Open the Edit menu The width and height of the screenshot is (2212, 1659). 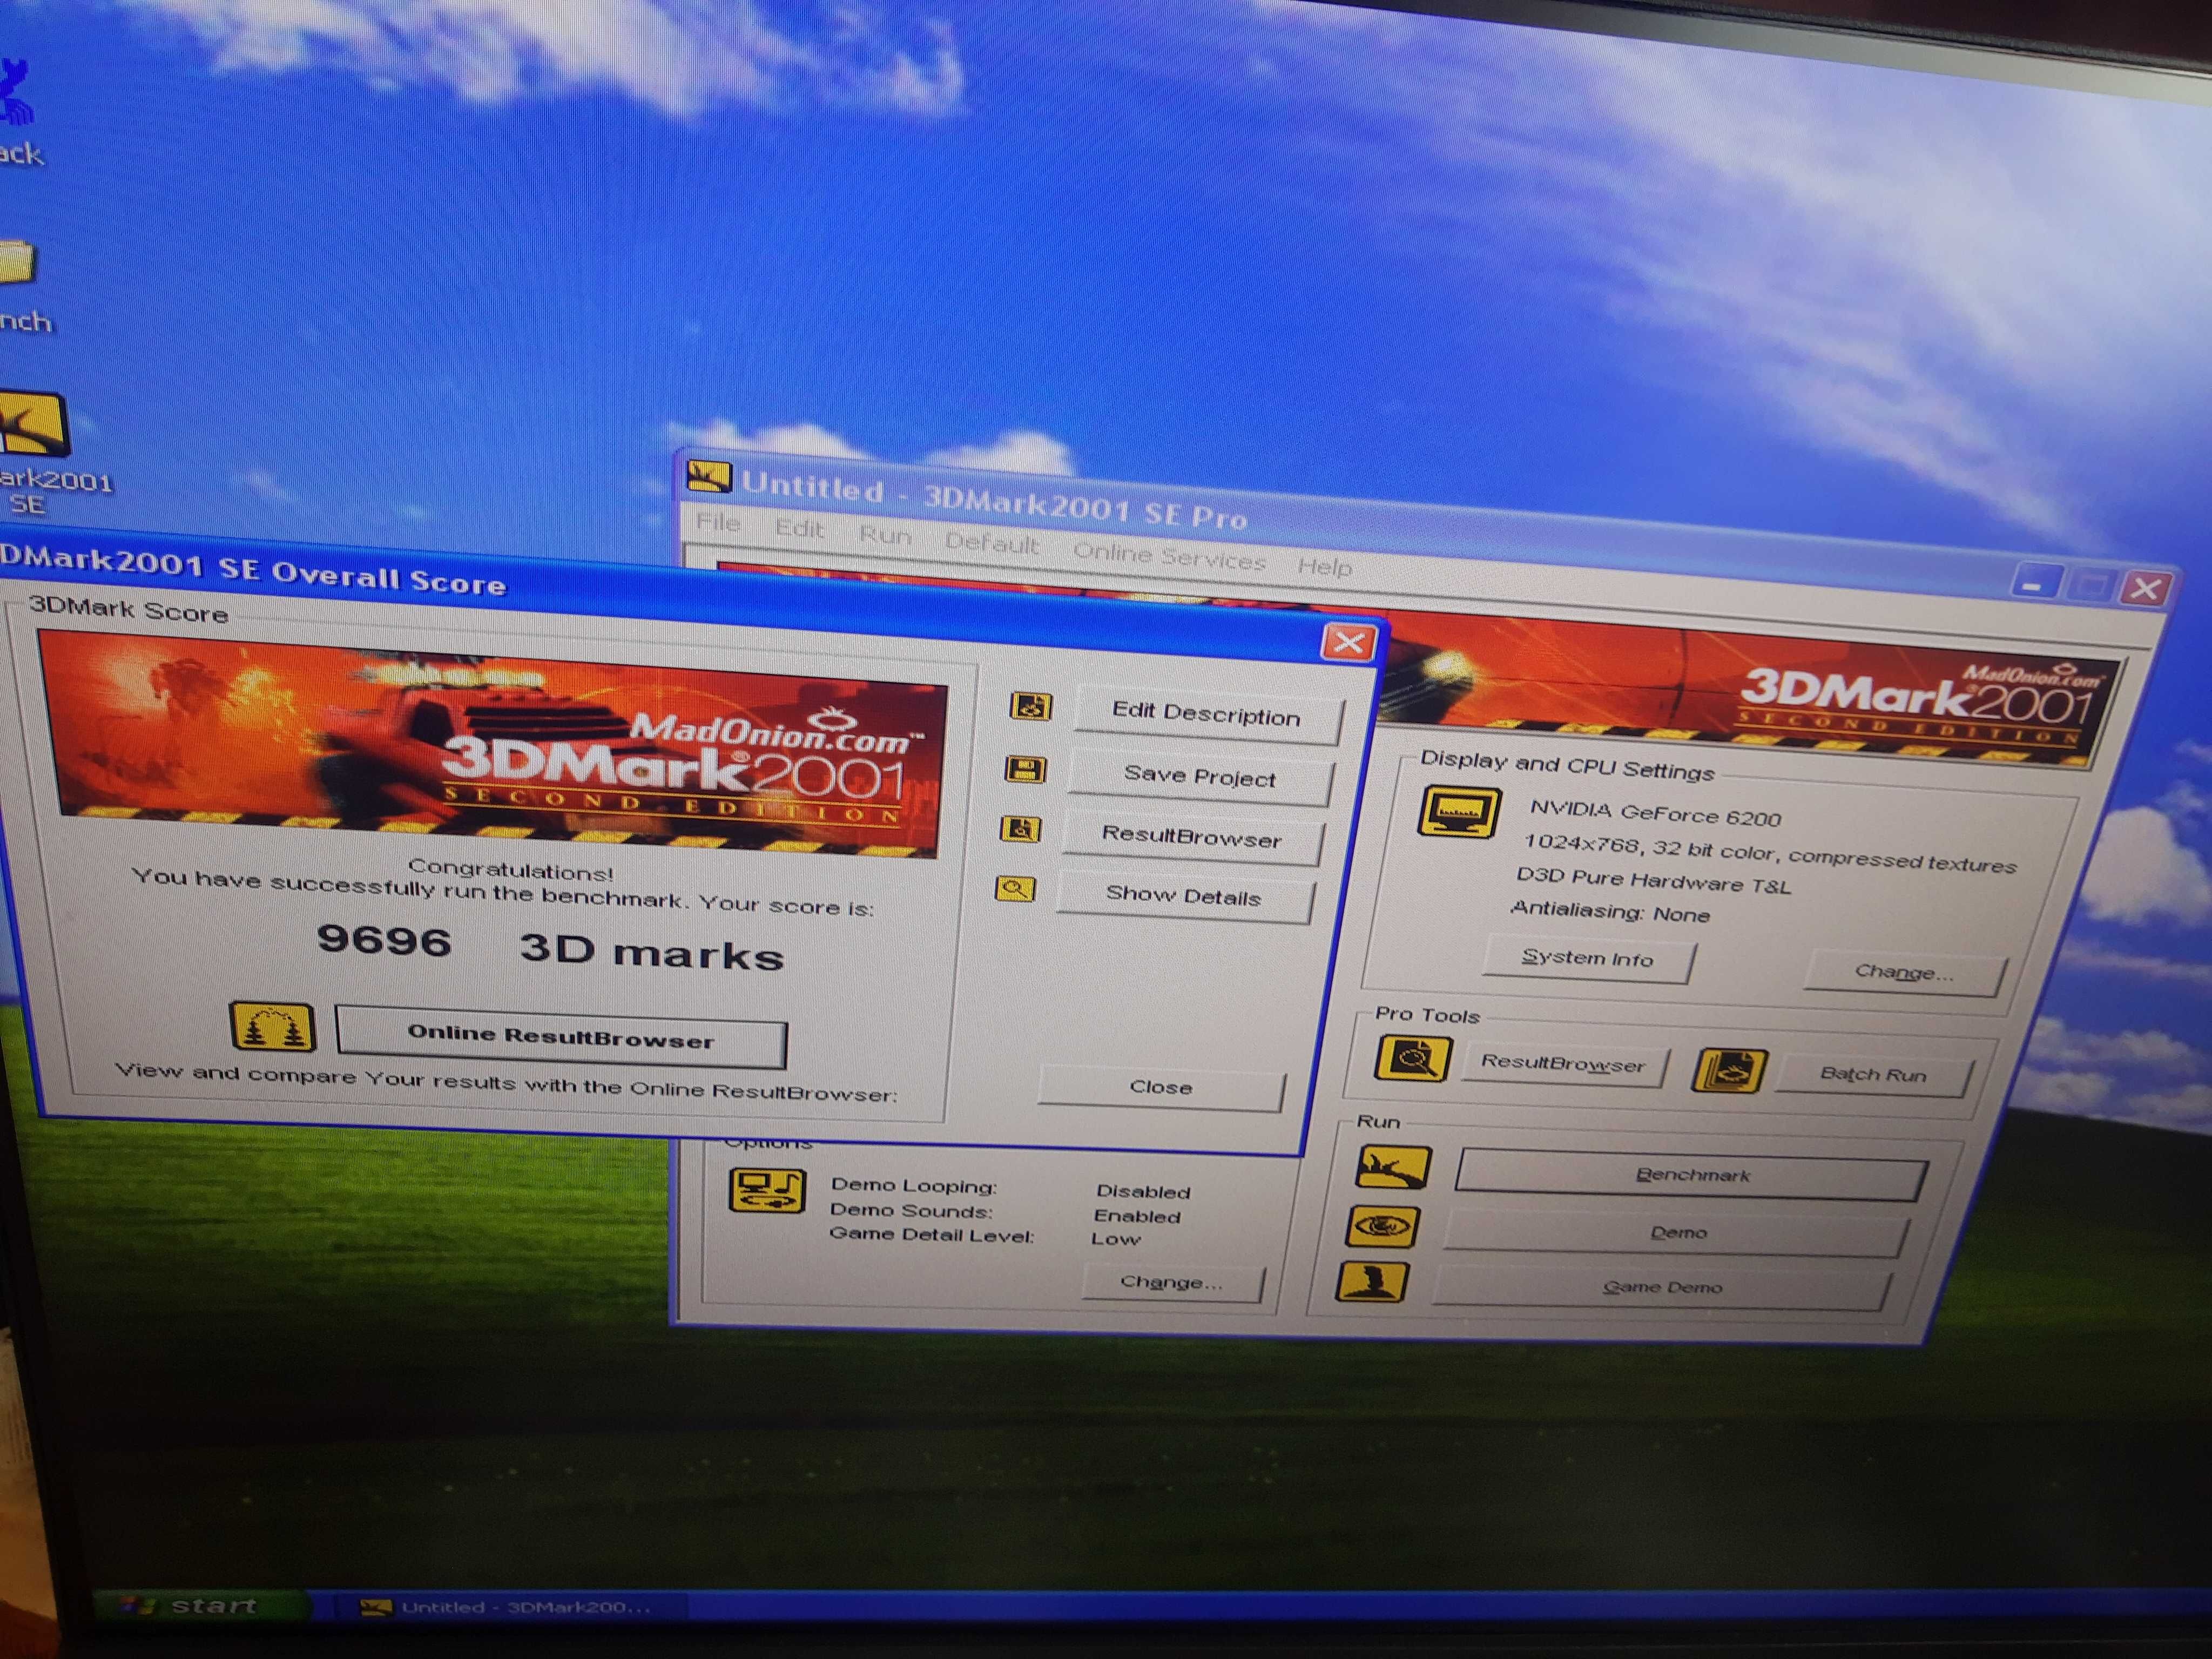[x=799, y=529]
